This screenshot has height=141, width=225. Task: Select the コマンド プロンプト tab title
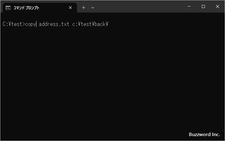coord(26,8)
